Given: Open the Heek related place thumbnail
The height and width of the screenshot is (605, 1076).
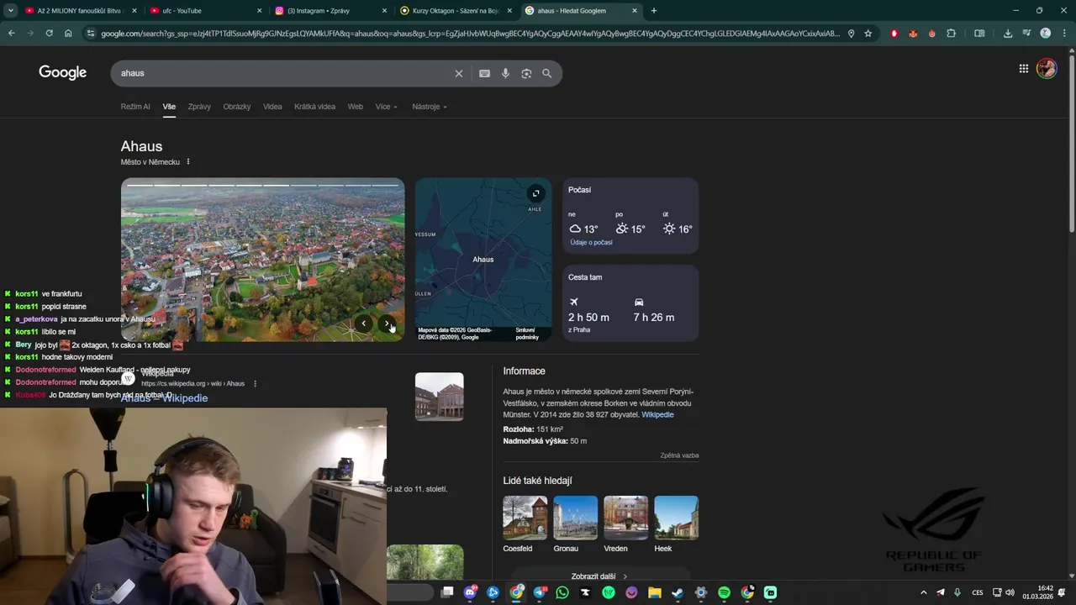Looking at the screenshot, I should tap(676, 518).
